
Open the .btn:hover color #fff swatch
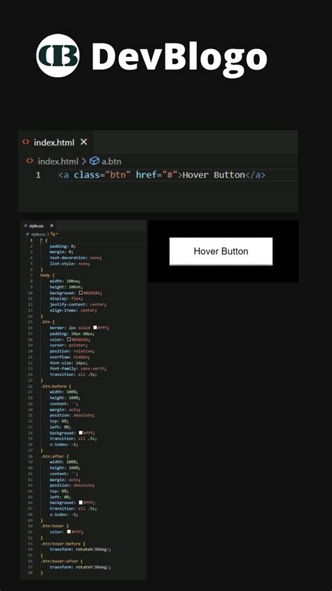[x=69, y=532]
